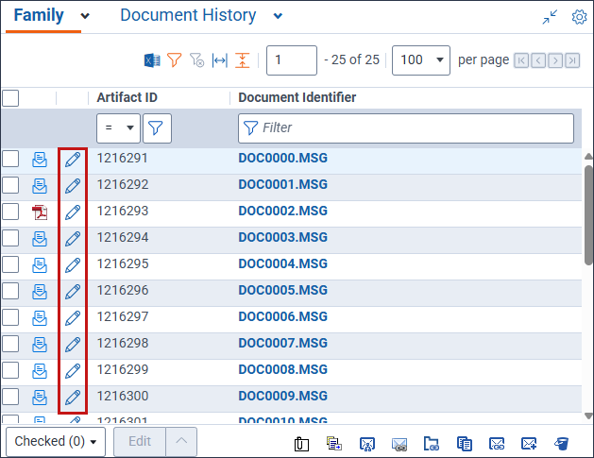The width and height of the screenshot is (594, 458).
Task: Go to the next page arrow
Action: tap(555, 60)
